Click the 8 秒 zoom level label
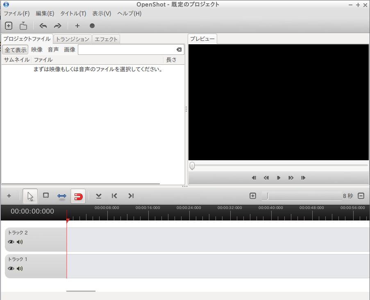This screenshot has width=370, height=300. pyautogui.click(x=348, y=196)
